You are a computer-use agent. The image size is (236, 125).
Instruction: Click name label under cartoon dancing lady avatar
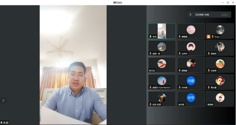(x=210, y=105)
